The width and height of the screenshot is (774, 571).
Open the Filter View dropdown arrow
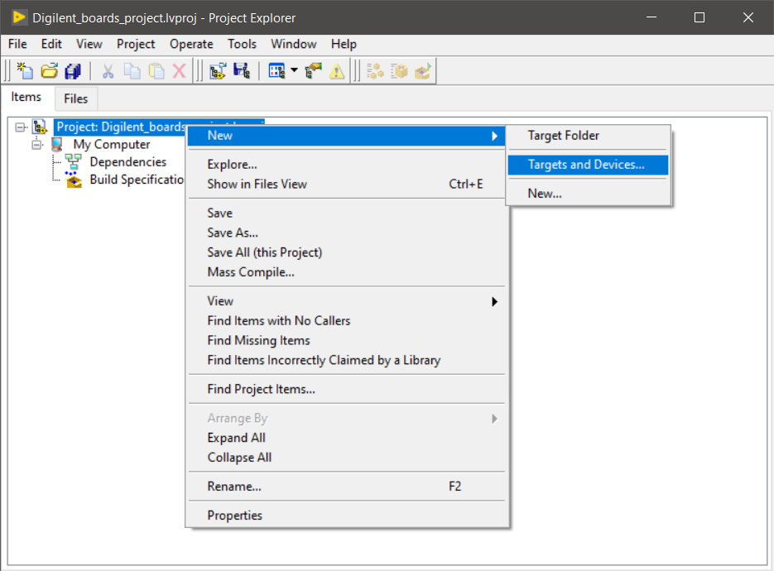click(x=294, y=70)
